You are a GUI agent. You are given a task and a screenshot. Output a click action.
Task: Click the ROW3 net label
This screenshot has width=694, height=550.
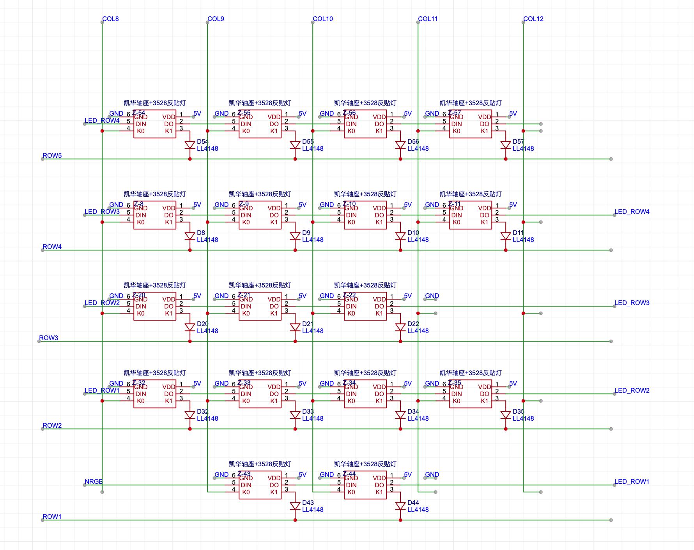tap(49, 338)
